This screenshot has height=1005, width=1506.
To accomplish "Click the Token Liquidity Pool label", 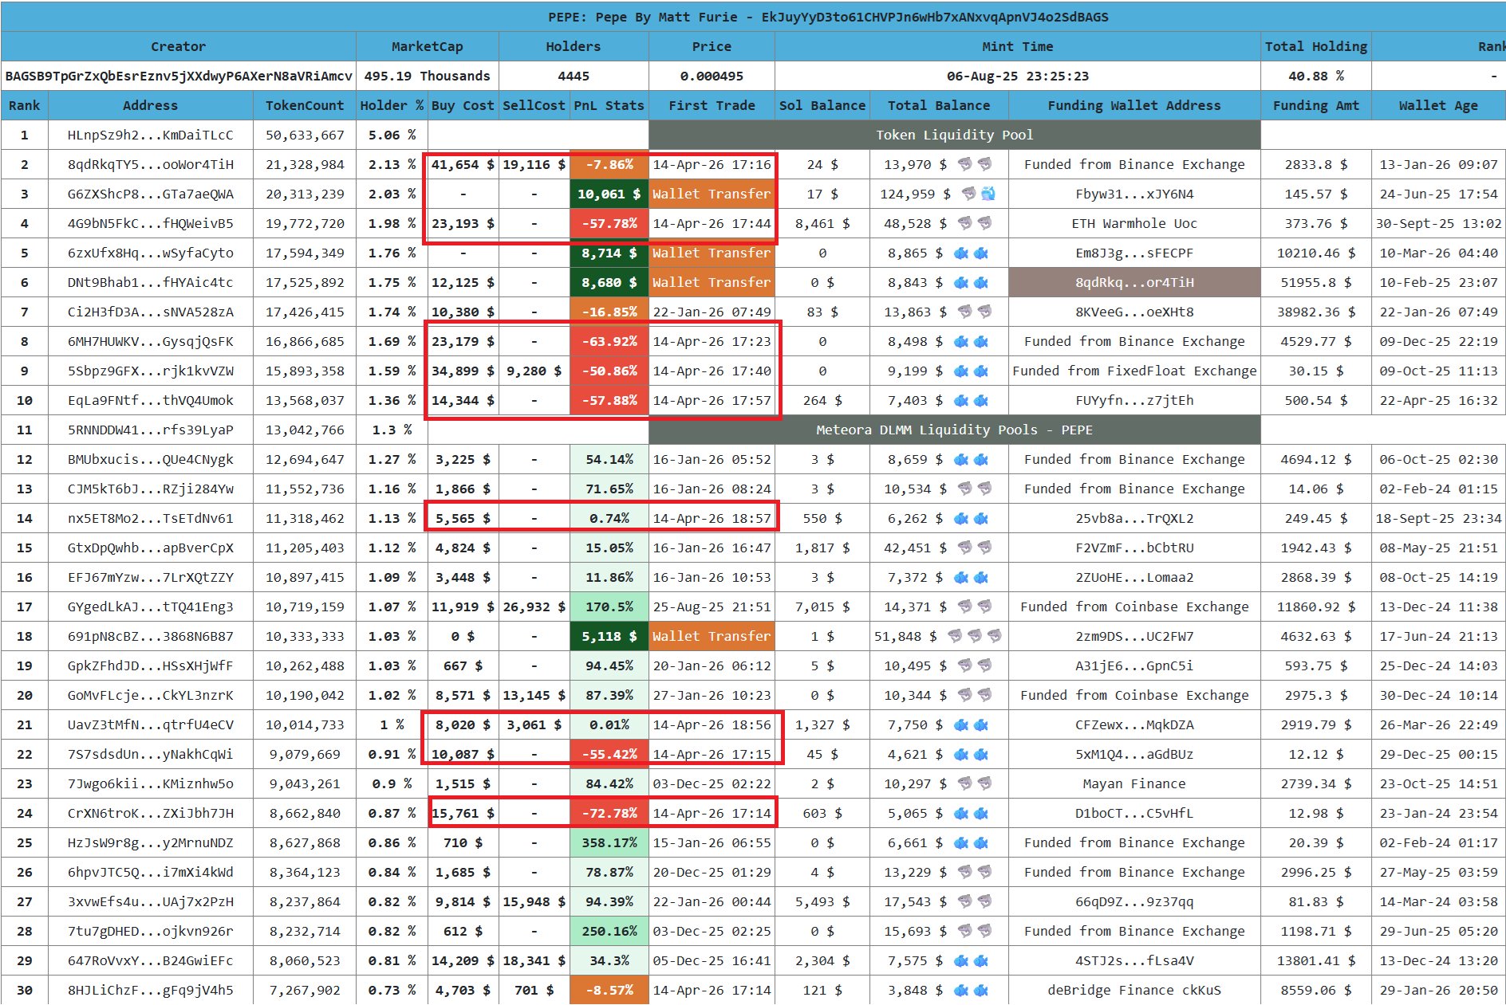I will pyautogui.click(x=954, y=135).
